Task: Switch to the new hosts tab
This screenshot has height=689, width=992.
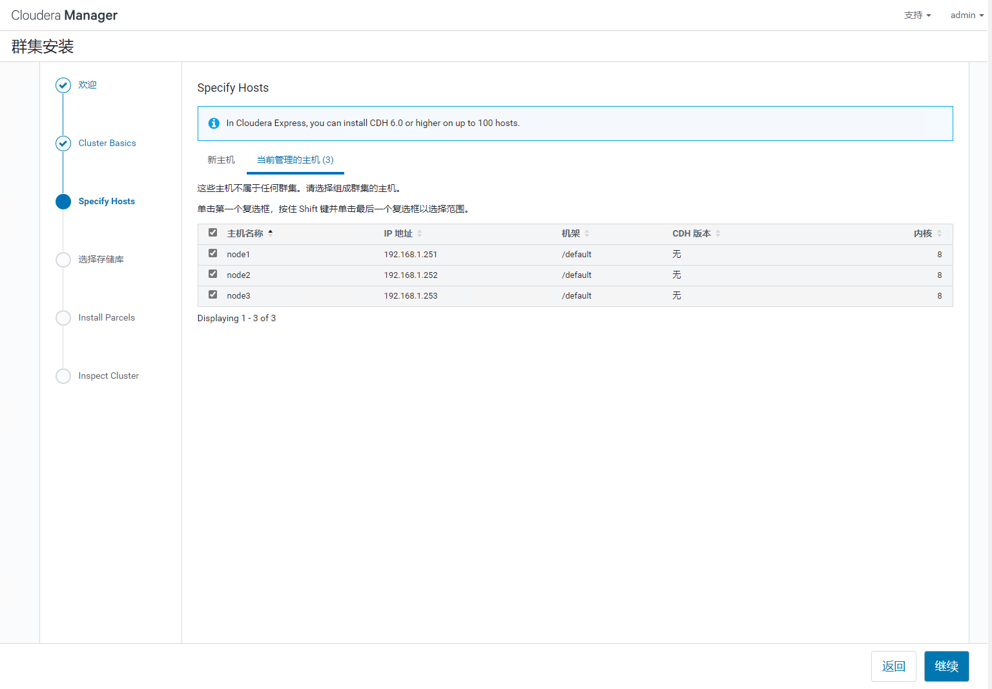Action: [x=221, y=160]
